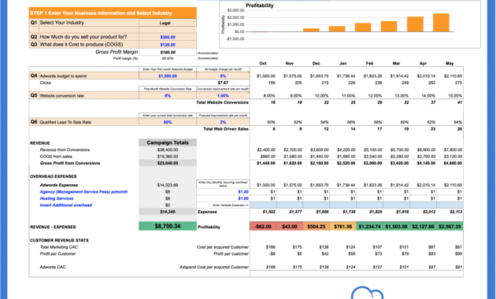Click the $1,234.74 February profitability cell
496x299 pixels.
[370, 227]
